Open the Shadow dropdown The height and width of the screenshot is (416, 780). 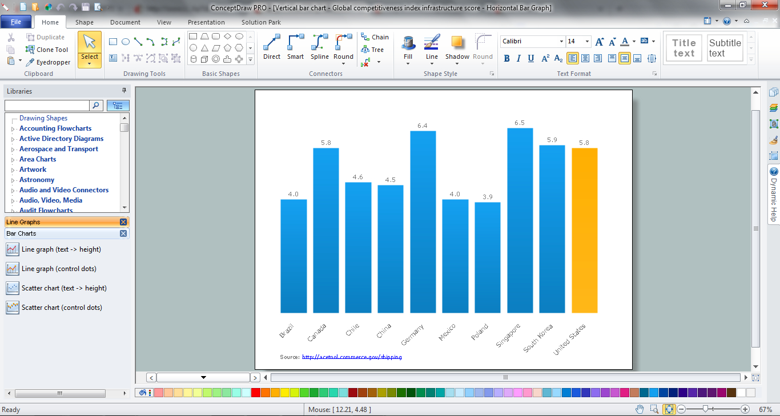click(457, 63)
